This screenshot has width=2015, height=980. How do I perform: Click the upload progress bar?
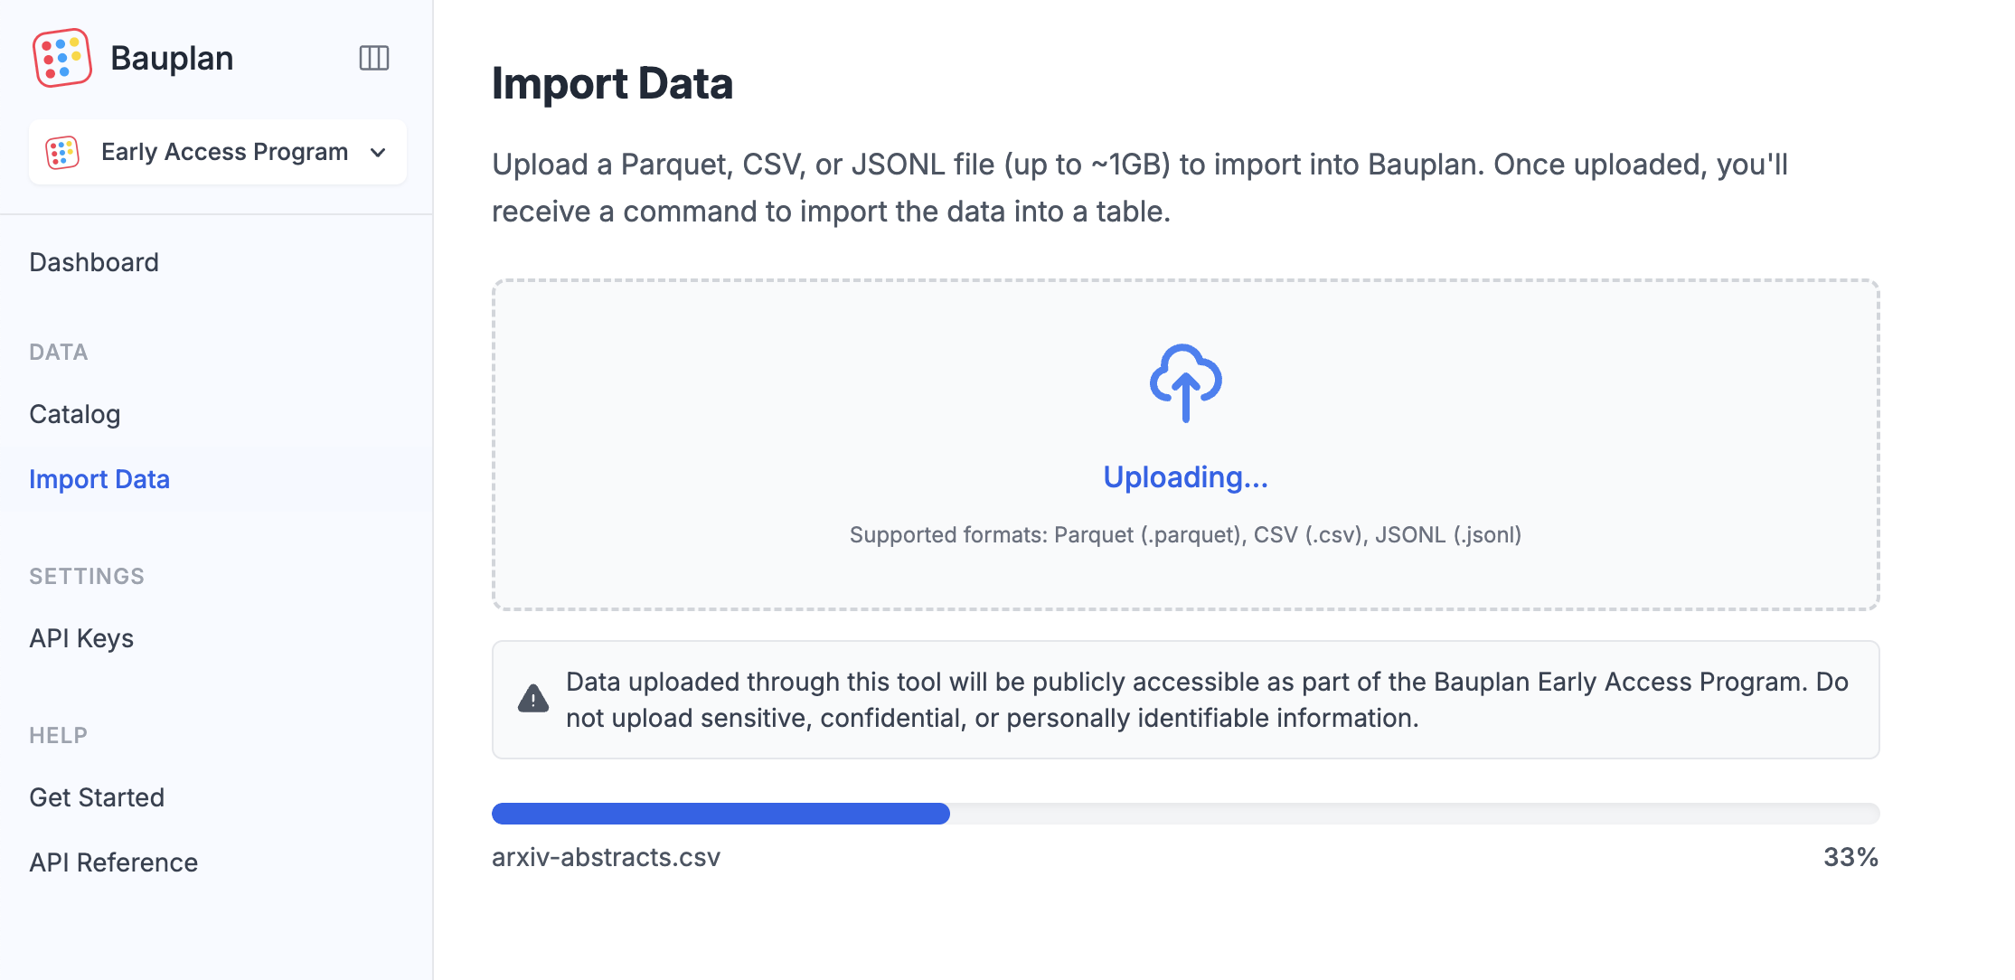(1185, 813)
